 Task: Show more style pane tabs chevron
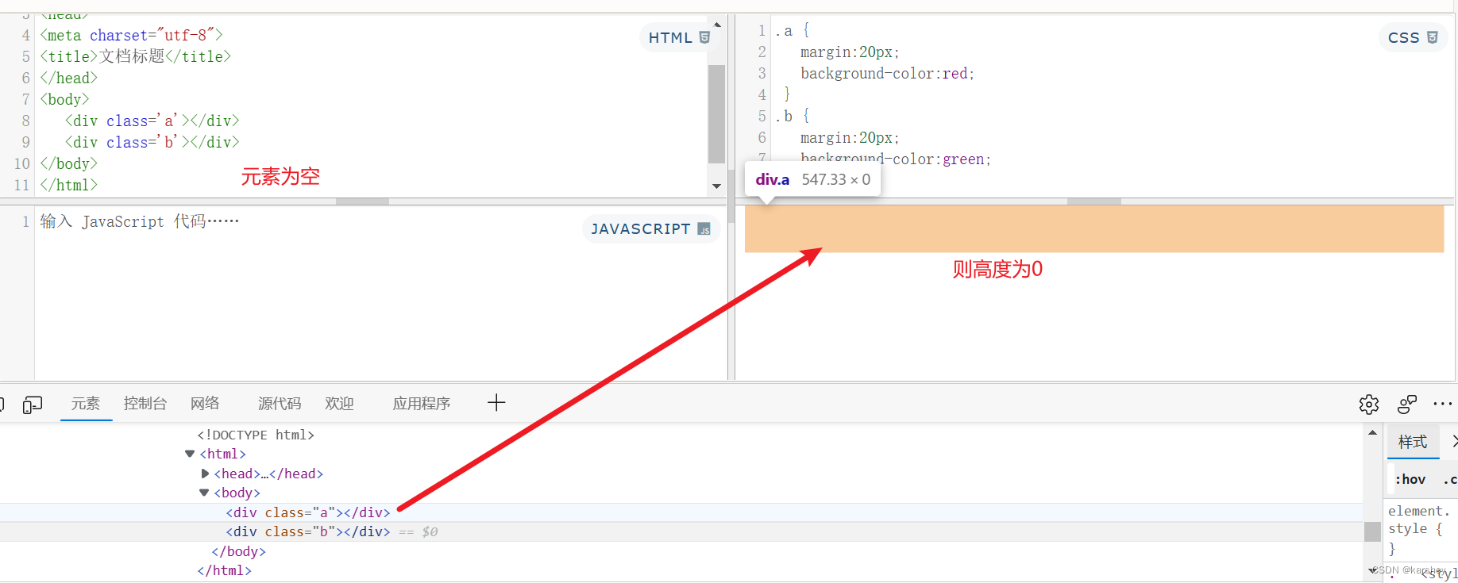(1453, 441)
